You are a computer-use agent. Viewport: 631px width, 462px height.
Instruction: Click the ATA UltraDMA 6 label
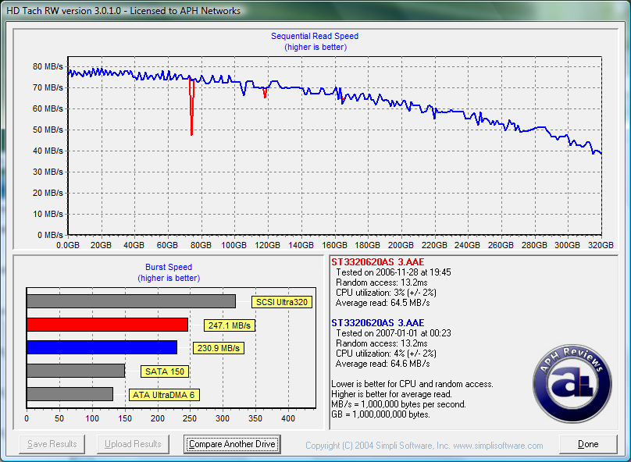(x=164, y=395)
